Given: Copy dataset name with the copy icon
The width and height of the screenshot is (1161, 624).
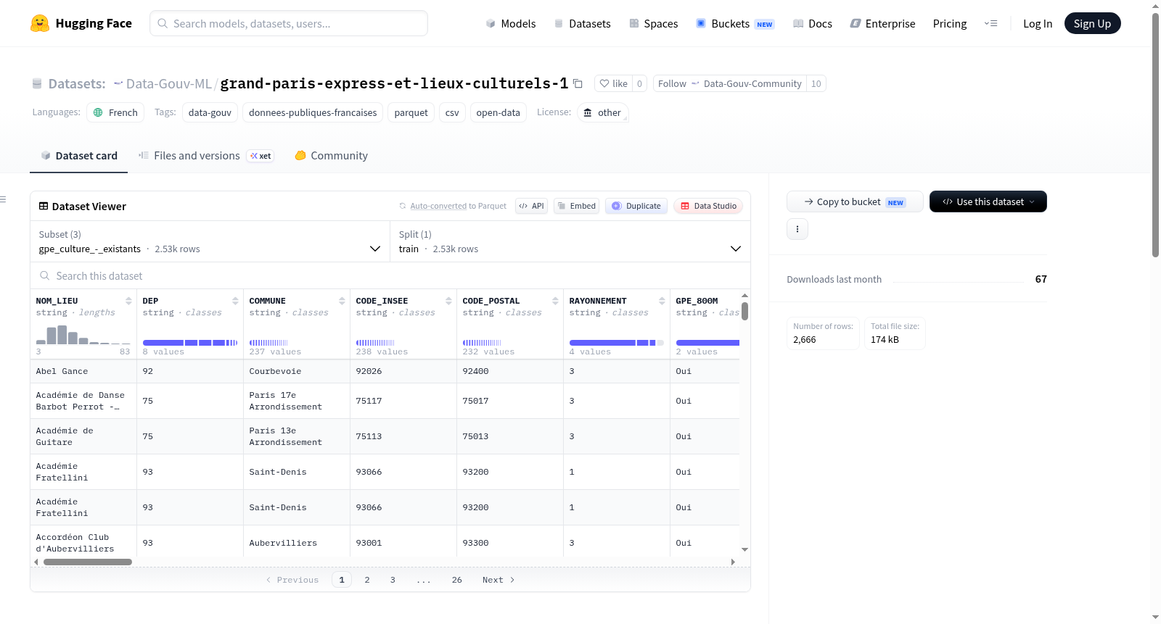Looking at the screenshot, I should 578,83.
